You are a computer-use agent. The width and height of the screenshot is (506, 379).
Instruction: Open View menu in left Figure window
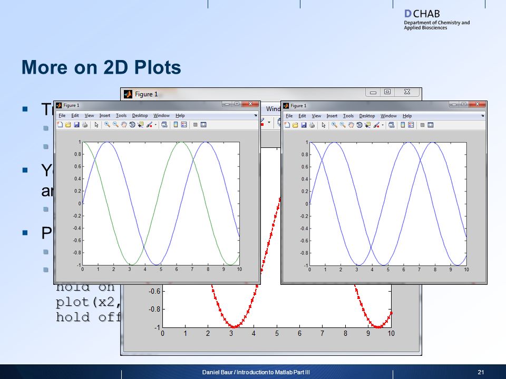tap(89, 115)
